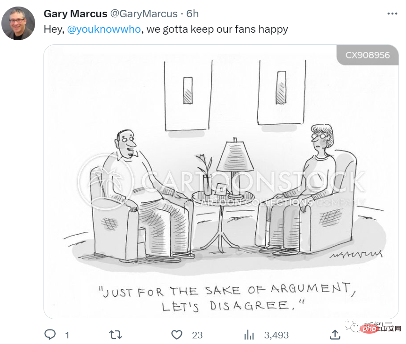Click the share upload arrow icon
Viewport: 406px width, 344px height.
(x=335, y=334)
